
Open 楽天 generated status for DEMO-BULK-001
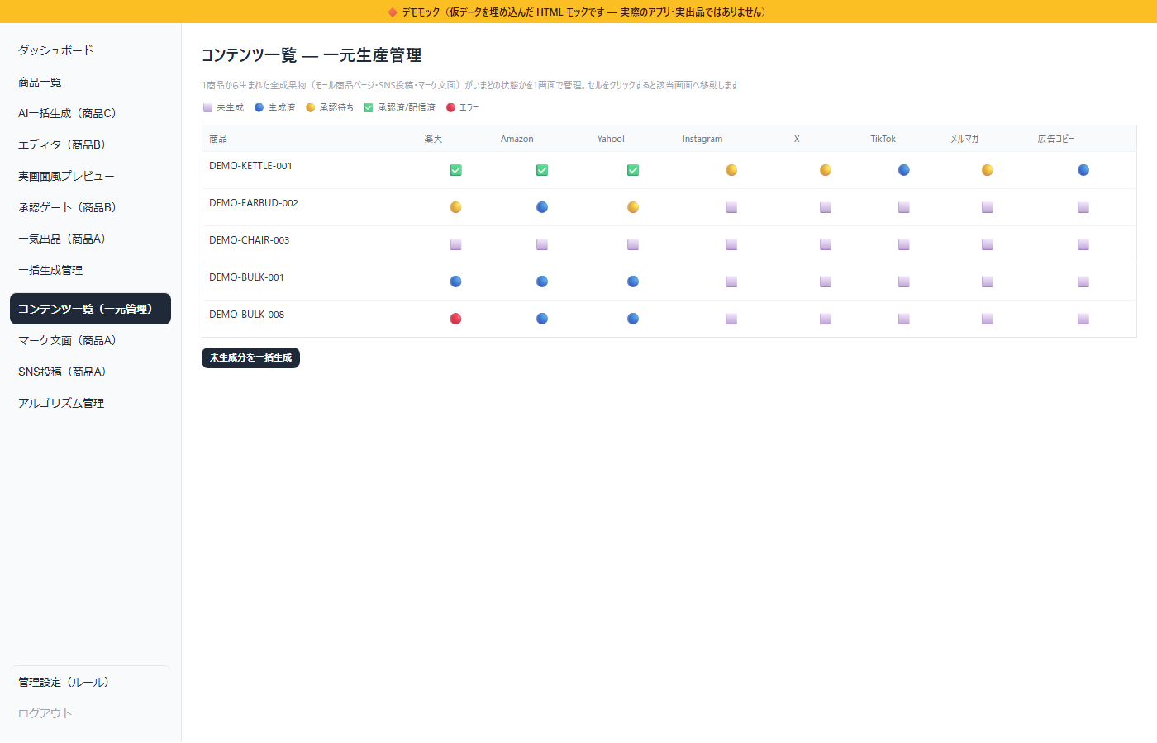pyautogui.click(x=455, y=282)
